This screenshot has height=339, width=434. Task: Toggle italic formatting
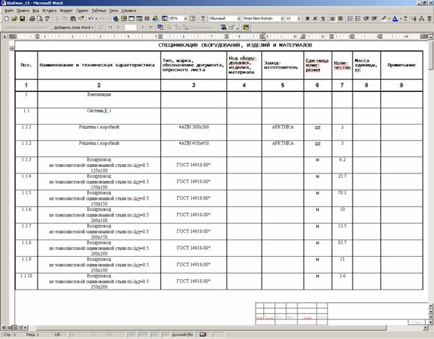315,19
